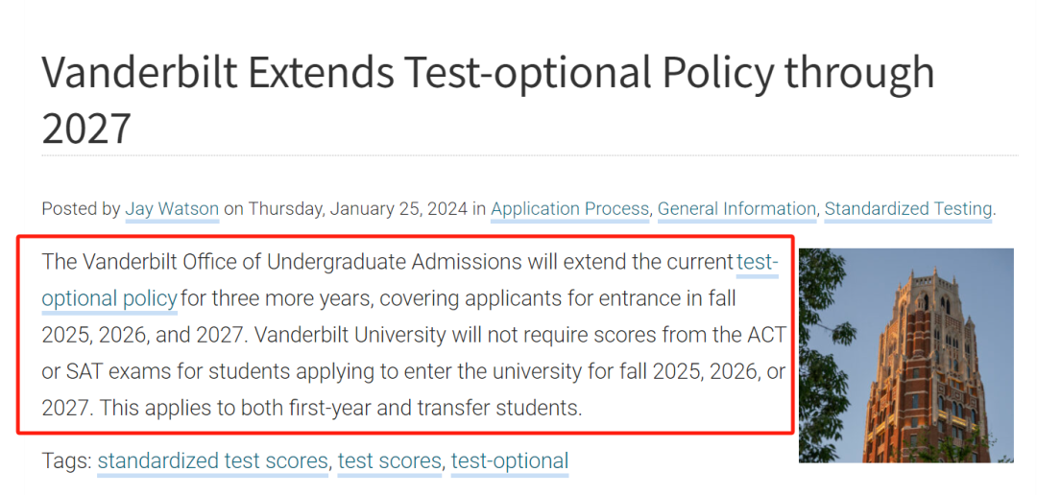This screenshot has width=1037, height=495.
Task: Select the 'standardized test scores' tag
Action: point(213,460)
